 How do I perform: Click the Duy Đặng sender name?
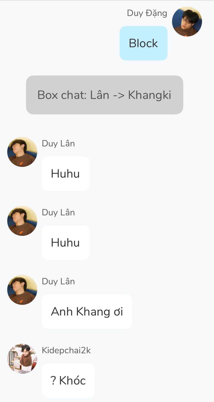(x=147, y=13)
